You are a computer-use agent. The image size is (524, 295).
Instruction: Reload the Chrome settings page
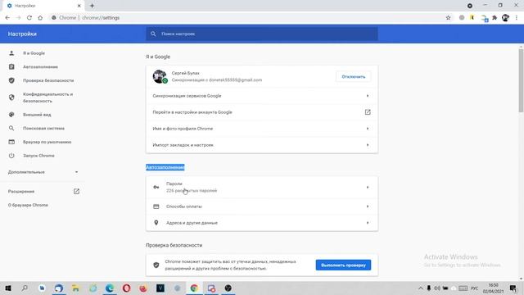click(x=29, y=18)
